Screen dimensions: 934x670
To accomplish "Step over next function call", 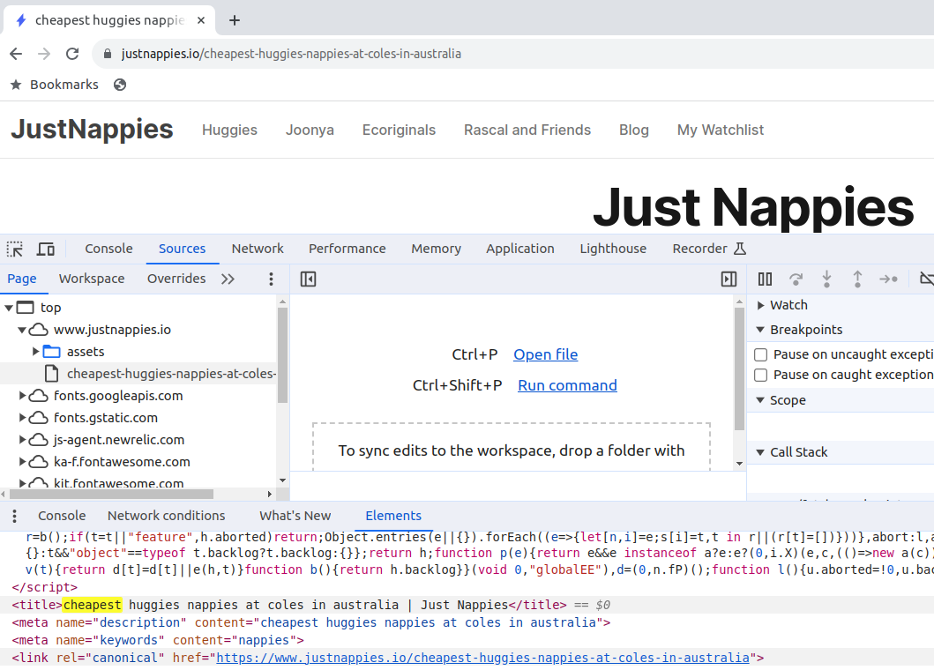I will 796,279.
